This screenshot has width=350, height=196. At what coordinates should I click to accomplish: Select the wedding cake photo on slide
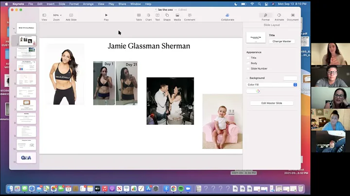click(170, 101)
